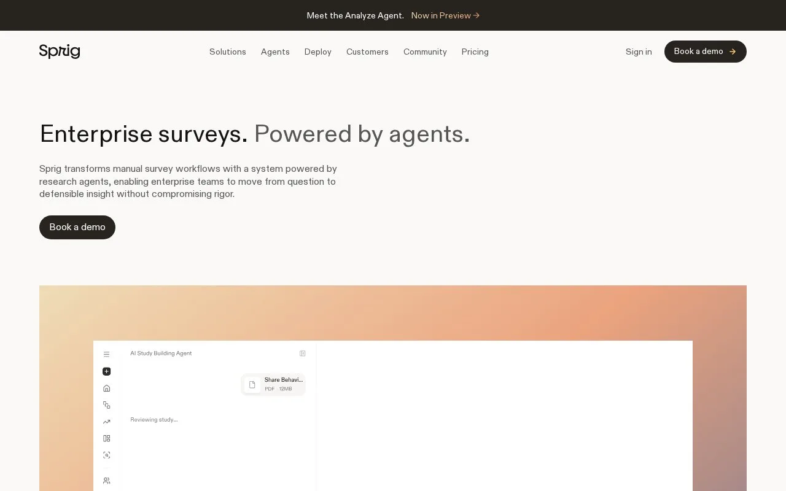Click Book a demo below the hero text
This screenshot has height=491, width=786.
coord(77,227)
